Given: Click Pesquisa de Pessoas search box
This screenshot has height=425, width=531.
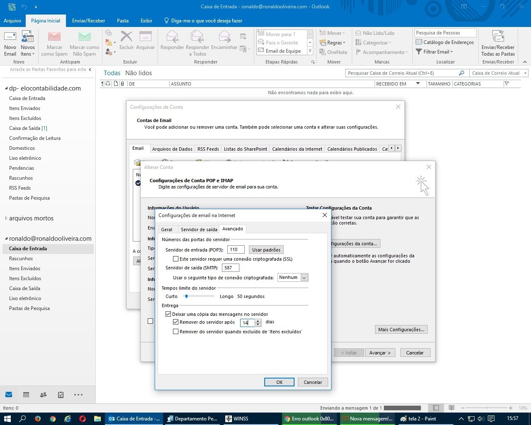Looking at the screenshot, I should pos(445,33).
